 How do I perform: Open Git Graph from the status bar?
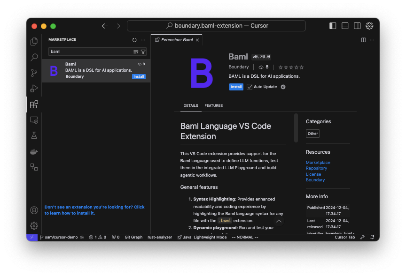133,237
